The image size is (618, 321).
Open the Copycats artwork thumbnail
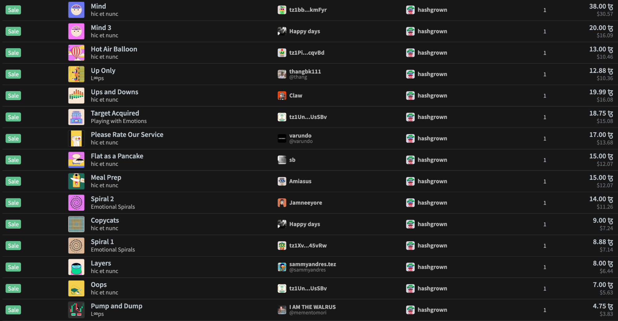coord(76,224)
